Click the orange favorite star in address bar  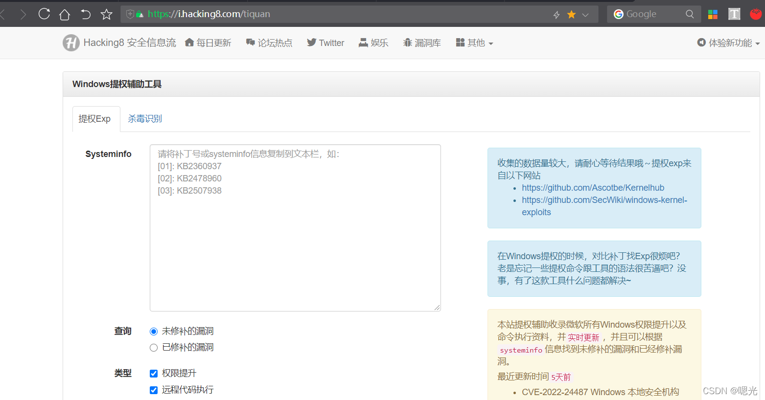coord(571,15)
